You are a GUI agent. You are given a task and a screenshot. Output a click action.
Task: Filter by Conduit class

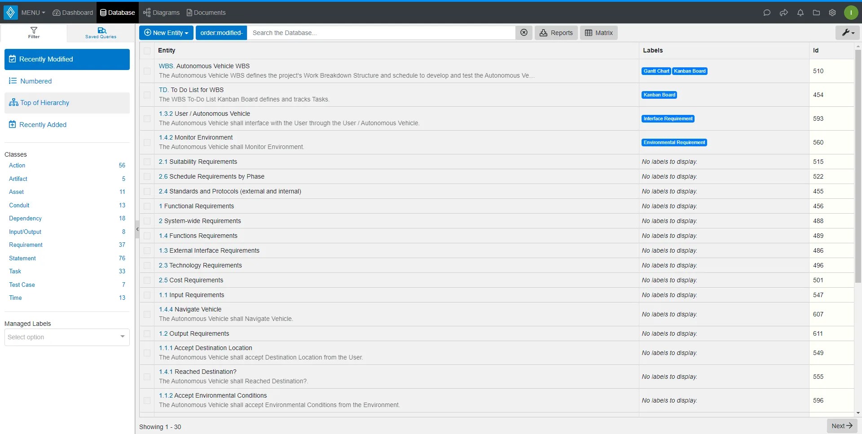click(x=19, y=205)
